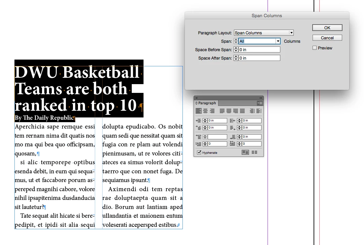Screen dimensions: 364x245
Task: Click the Left Indent icon
Action: click(198, 120)
